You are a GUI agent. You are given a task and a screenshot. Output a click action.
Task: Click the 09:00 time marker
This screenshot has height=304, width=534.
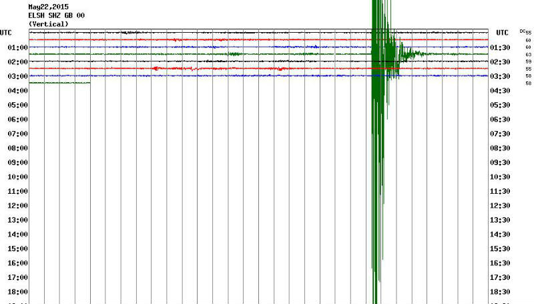17,162
